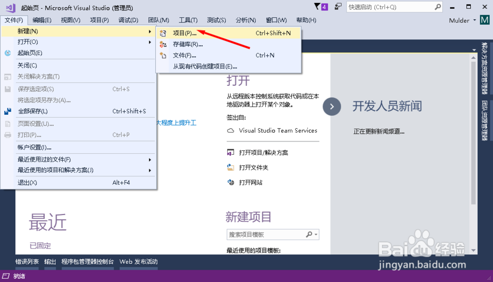Click the Visual Studio logo icon
The height and width of the screenshot is (282, 493).
coord(11,7)
